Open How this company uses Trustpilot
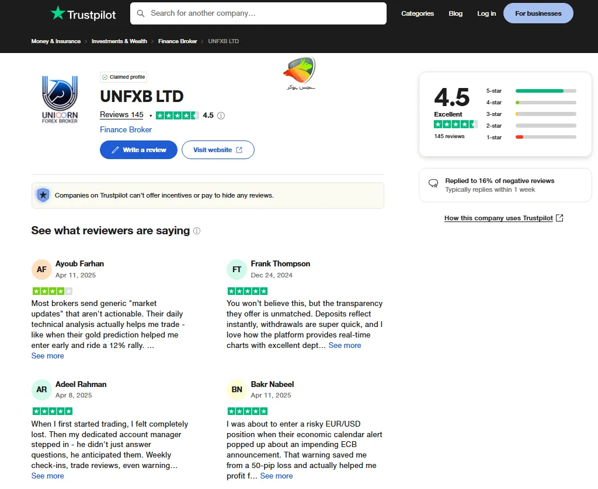This screenshot has height=489, width=598. pos(499,218)
